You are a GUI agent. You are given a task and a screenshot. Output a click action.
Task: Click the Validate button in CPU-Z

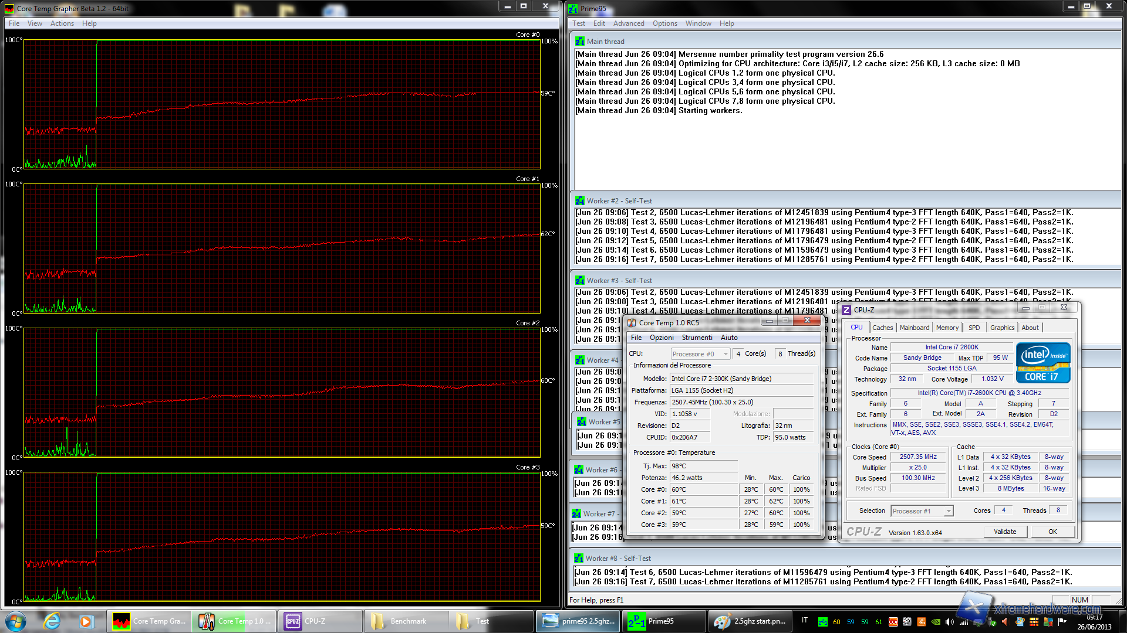pos(1004,532)
